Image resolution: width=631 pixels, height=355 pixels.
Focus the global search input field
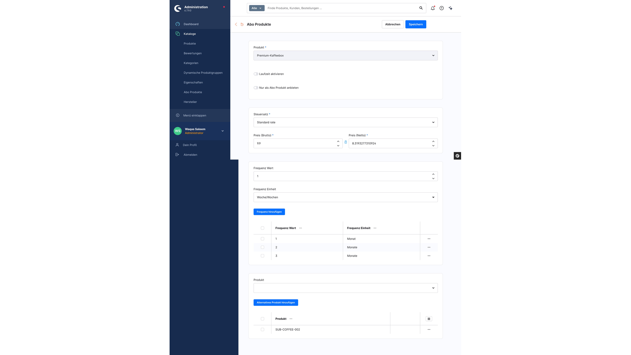(342, 8)
